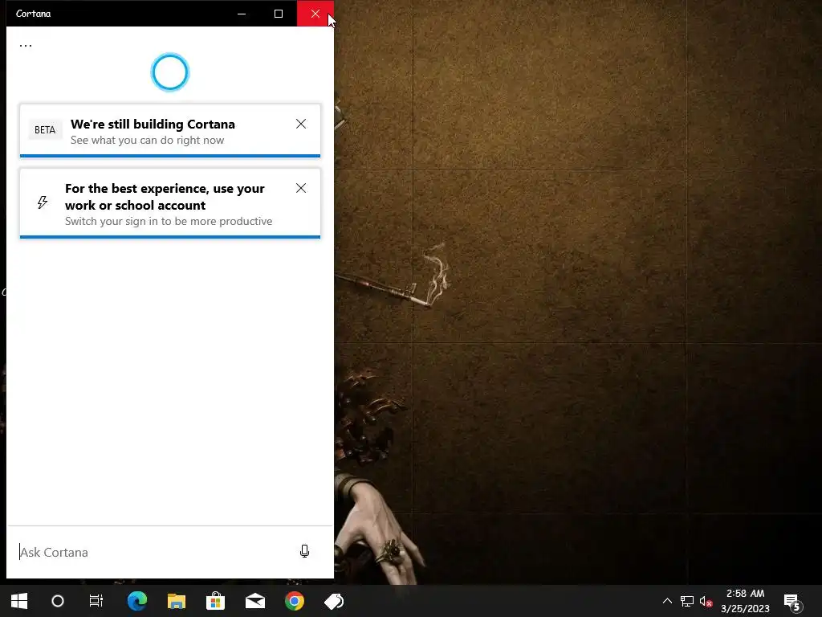Click the muted volume tray icon

(x=706, y=601)
